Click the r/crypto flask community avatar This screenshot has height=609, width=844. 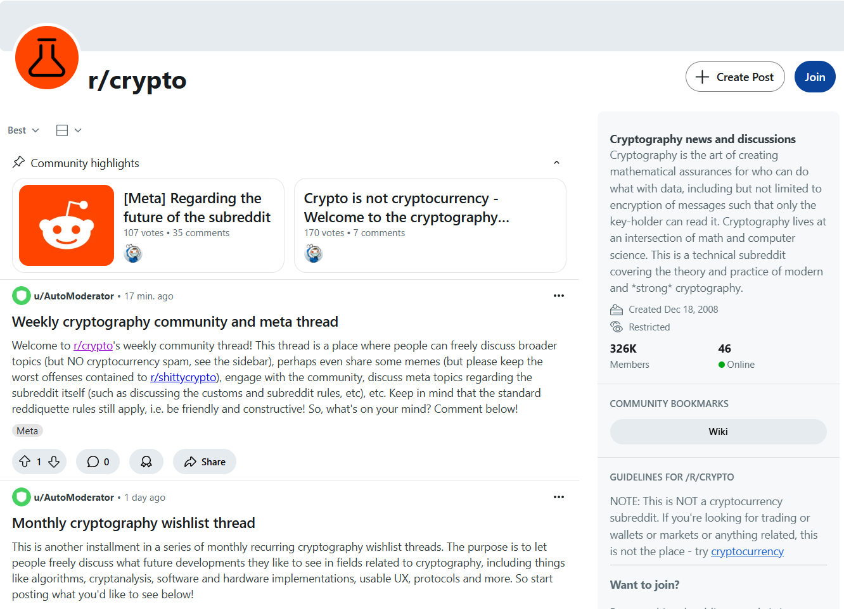point(47,58)
